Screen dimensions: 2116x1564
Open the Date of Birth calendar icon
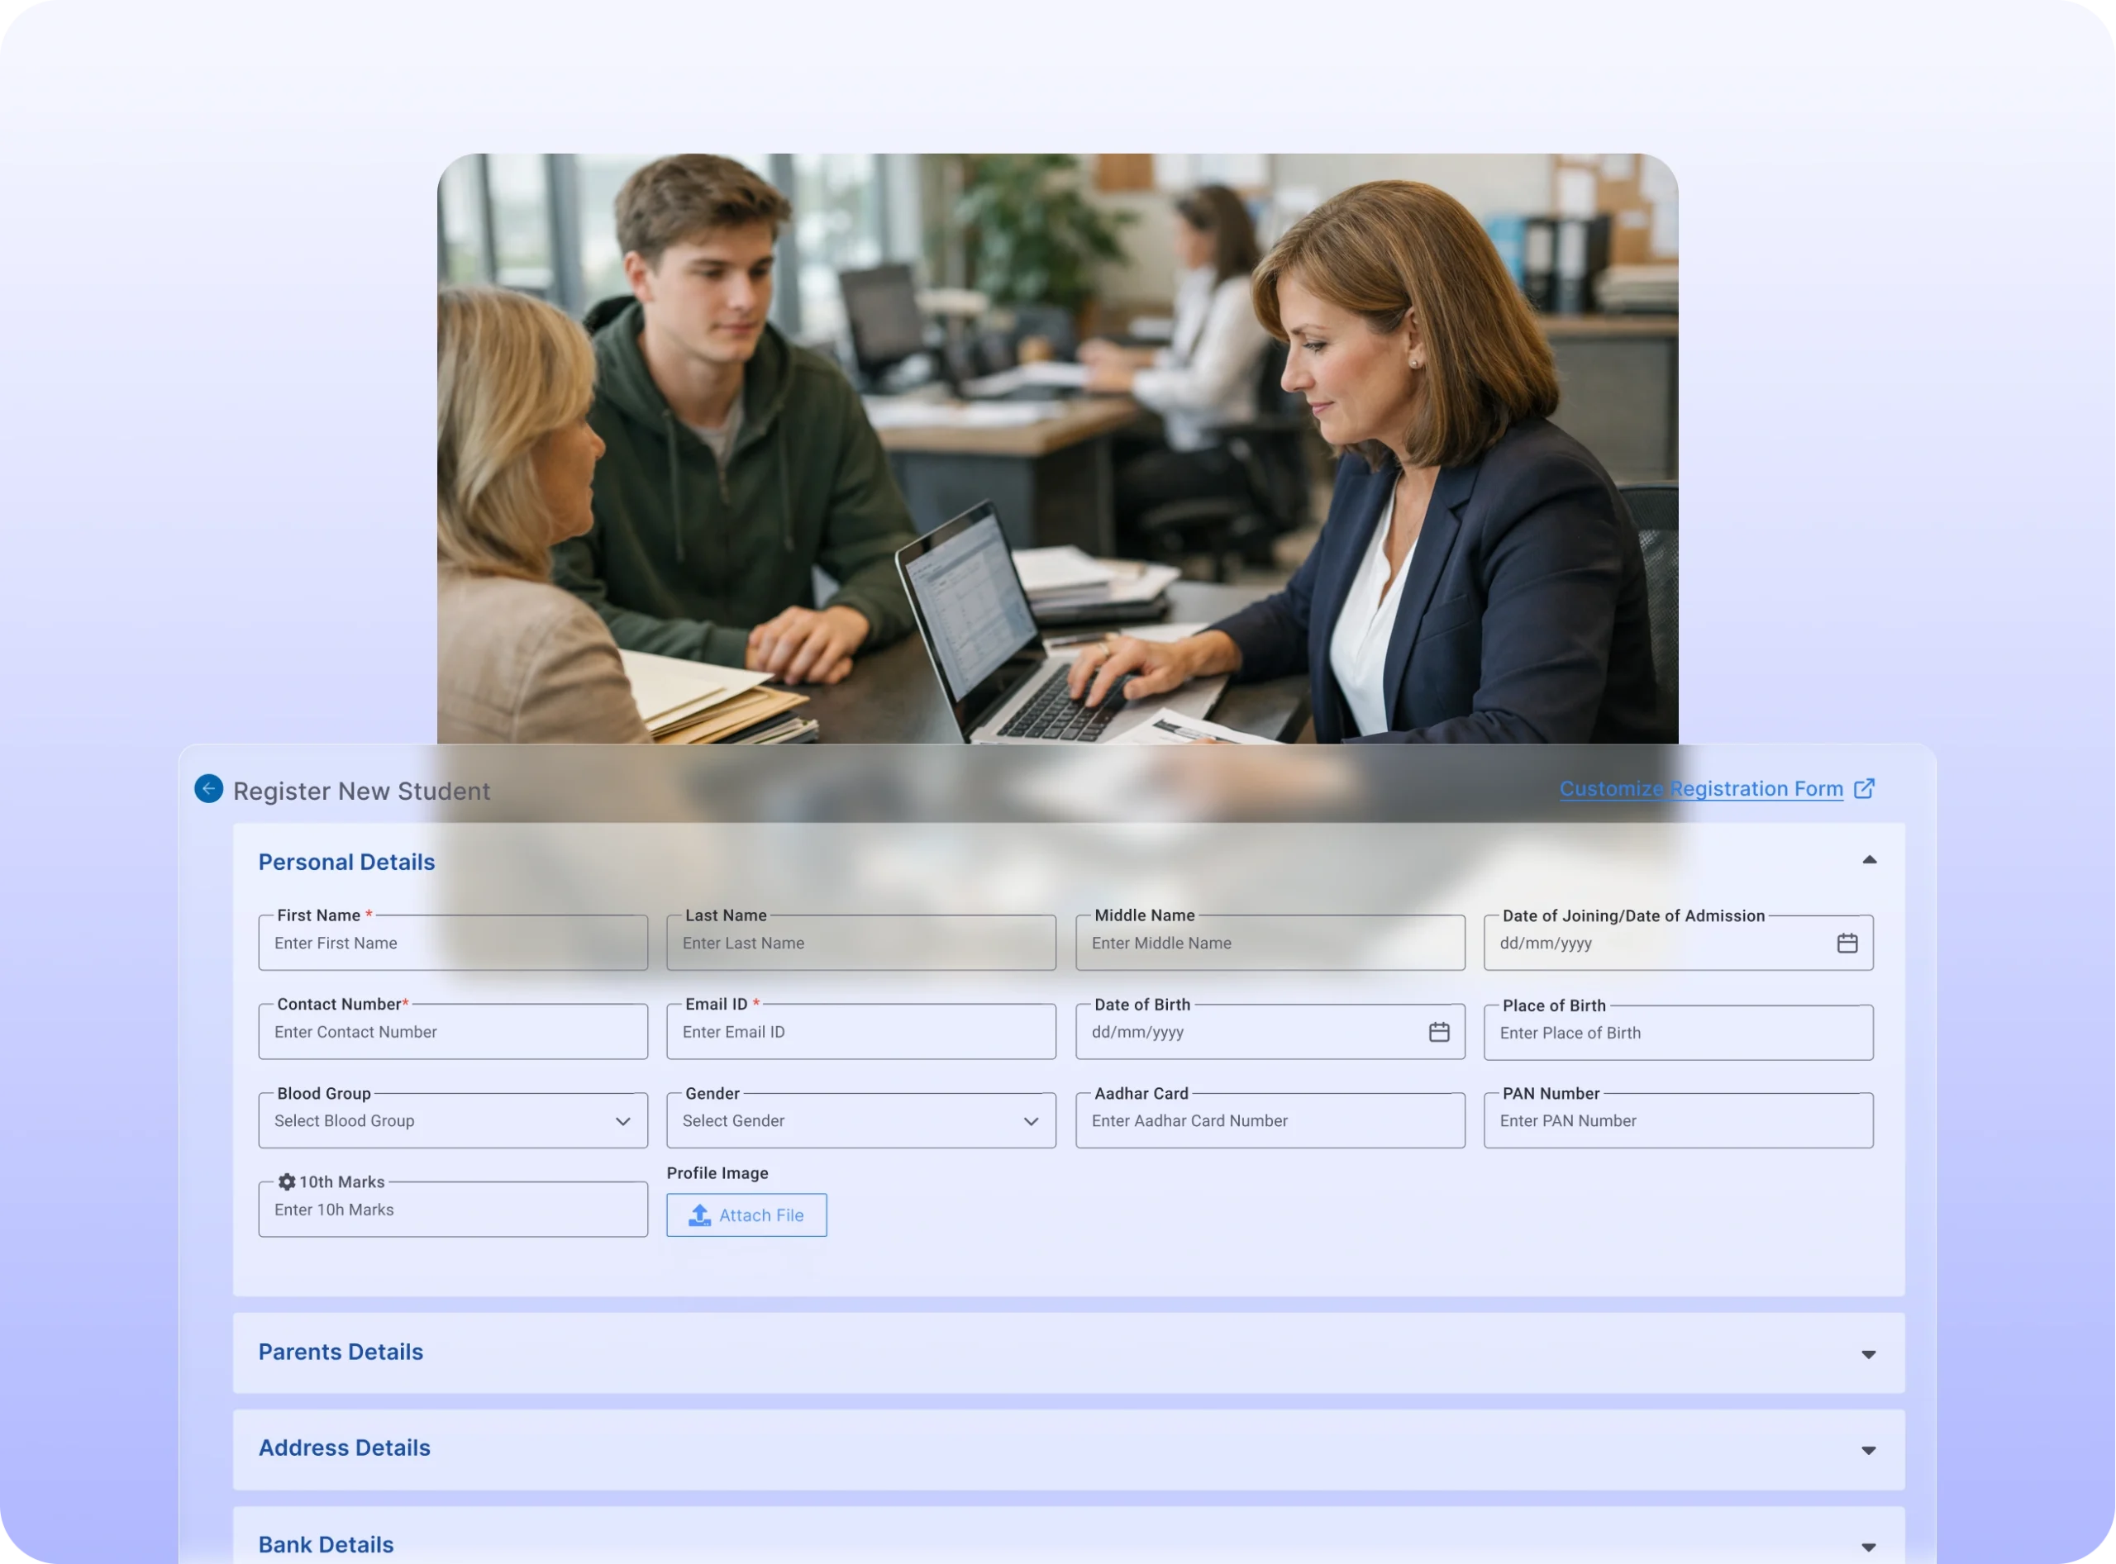tap(1438, 1032)
